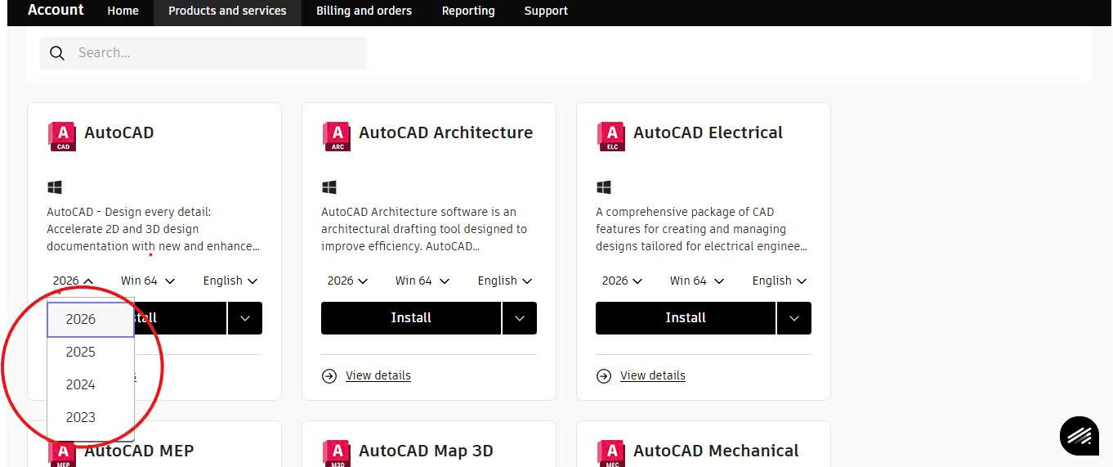Viewport: 1113px width, 467px height.
Task: Open the Billing and orders menu
Action: 364,11
